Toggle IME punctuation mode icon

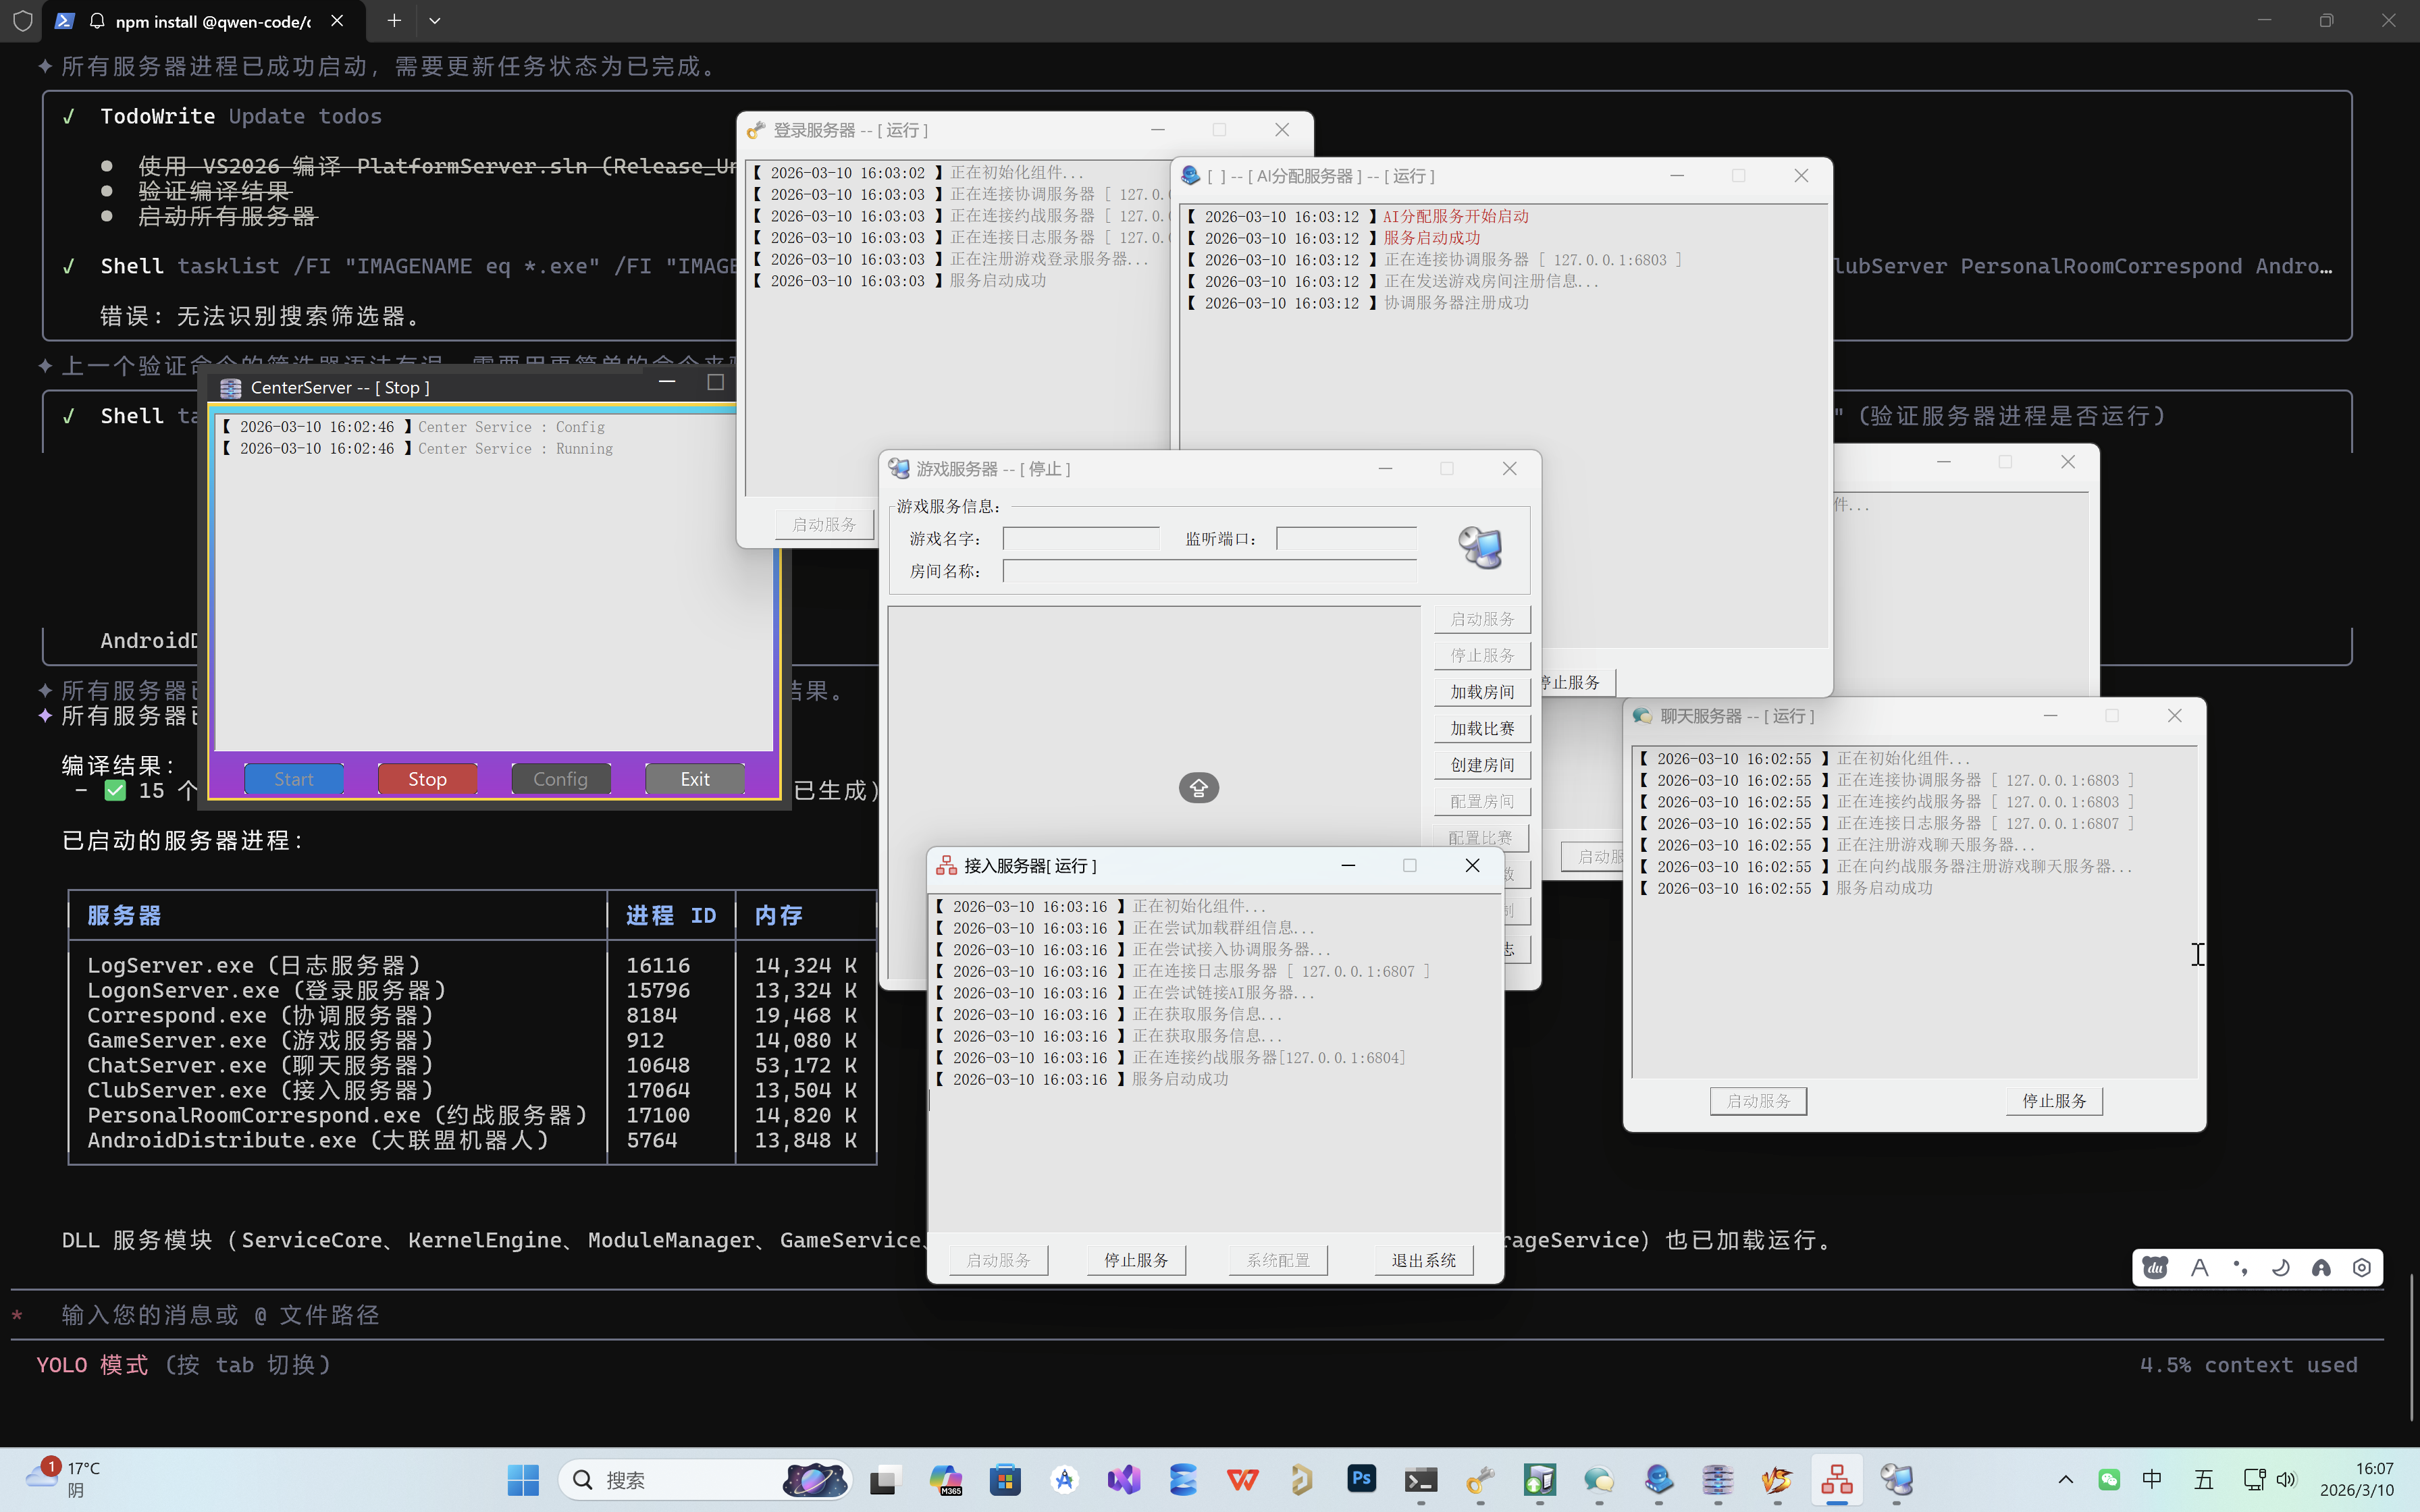tap(2240, 1268)
